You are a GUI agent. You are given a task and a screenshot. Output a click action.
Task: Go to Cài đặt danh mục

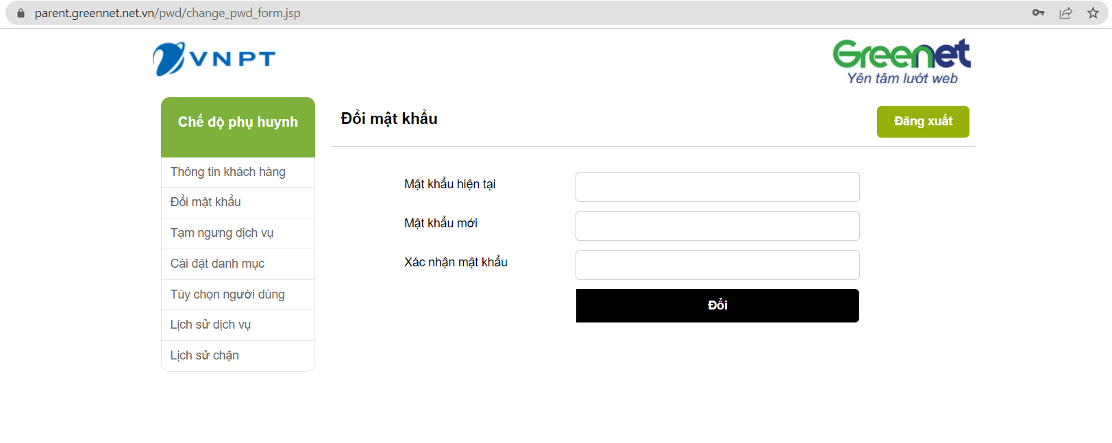tap(217, 264)
